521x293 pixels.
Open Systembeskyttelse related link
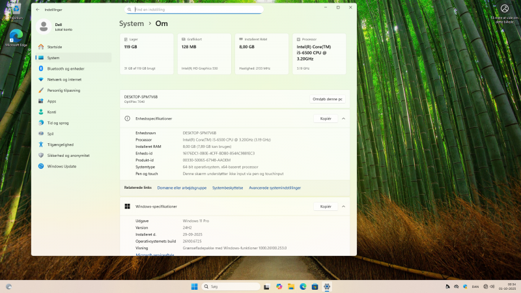pyautogui.click(x=227, y=188)
